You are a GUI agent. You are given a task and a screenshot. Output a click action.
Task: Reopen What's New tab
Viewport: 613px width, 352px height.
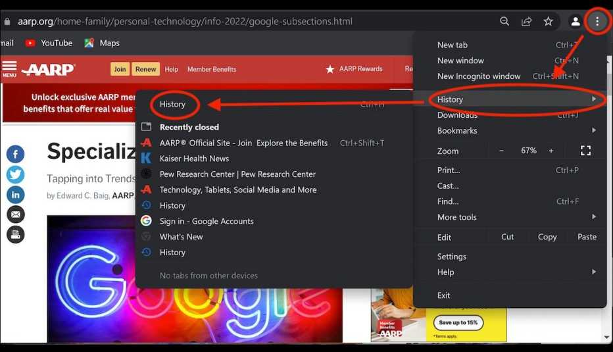274,237
